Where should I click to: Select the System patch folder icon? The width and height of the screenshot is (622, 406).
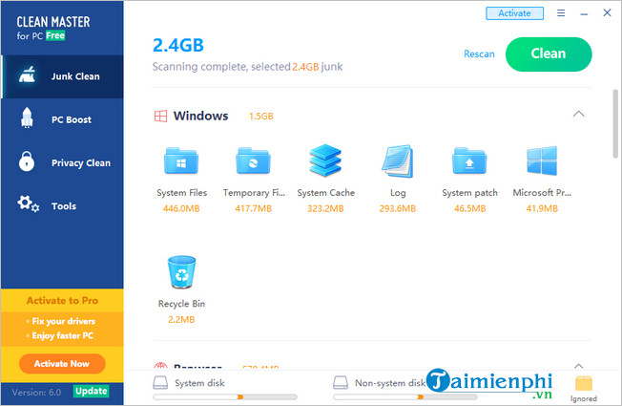(x=469, y=160)
